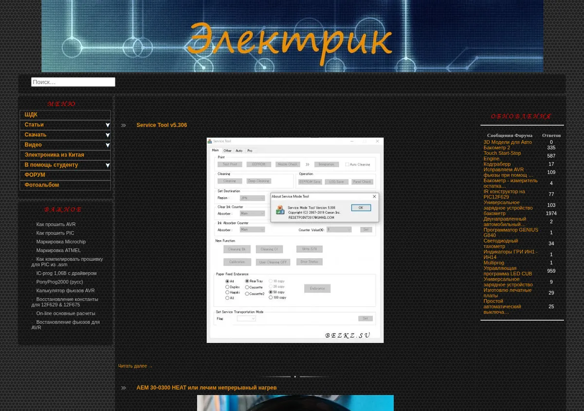The width and height of the screenshot is (584, 411).
Task: Open Калькулятор фьюзов AVR link
Action: click(x=65, y=291)
